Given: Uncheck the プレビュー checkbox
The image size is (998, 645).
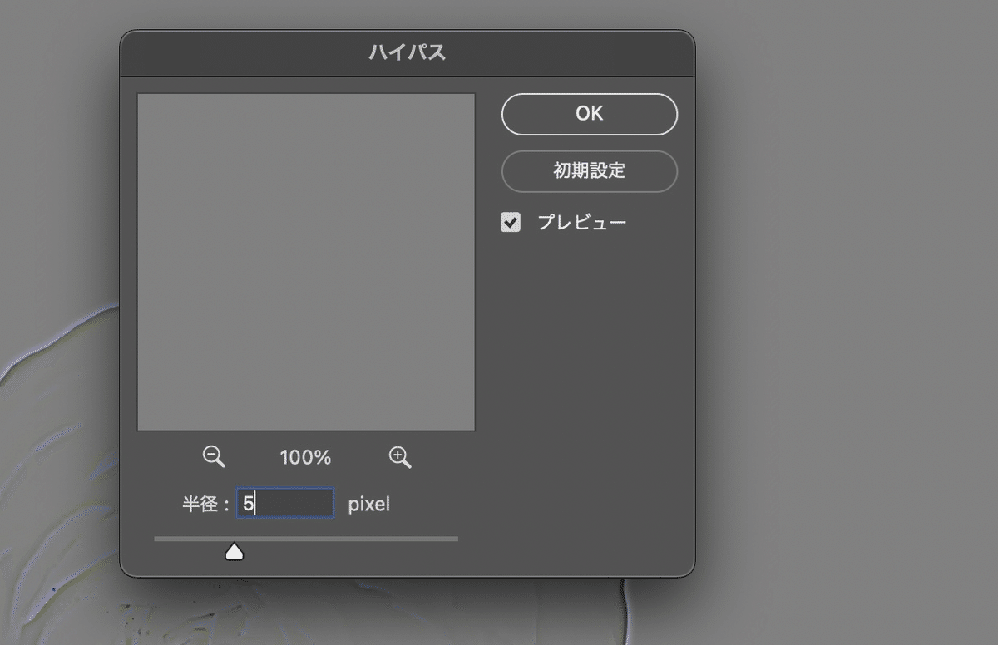Looking at the screenshot, I should point(511,222).
